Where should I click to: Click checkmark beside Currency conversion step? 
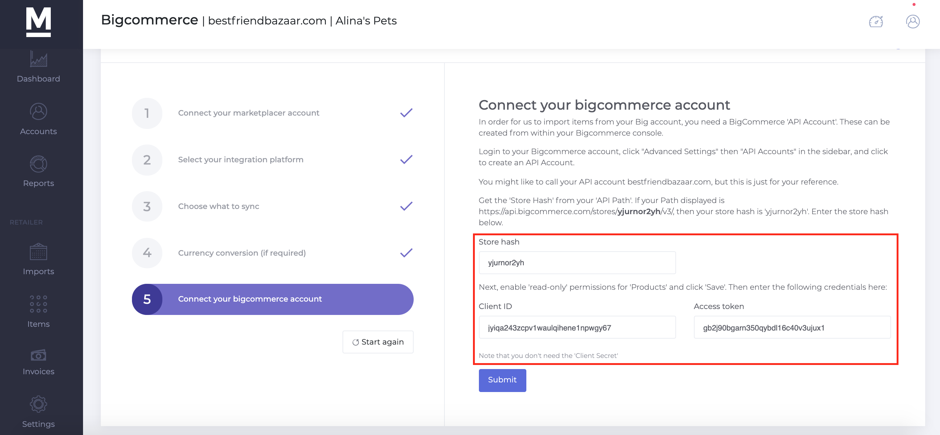pos(406,253)
